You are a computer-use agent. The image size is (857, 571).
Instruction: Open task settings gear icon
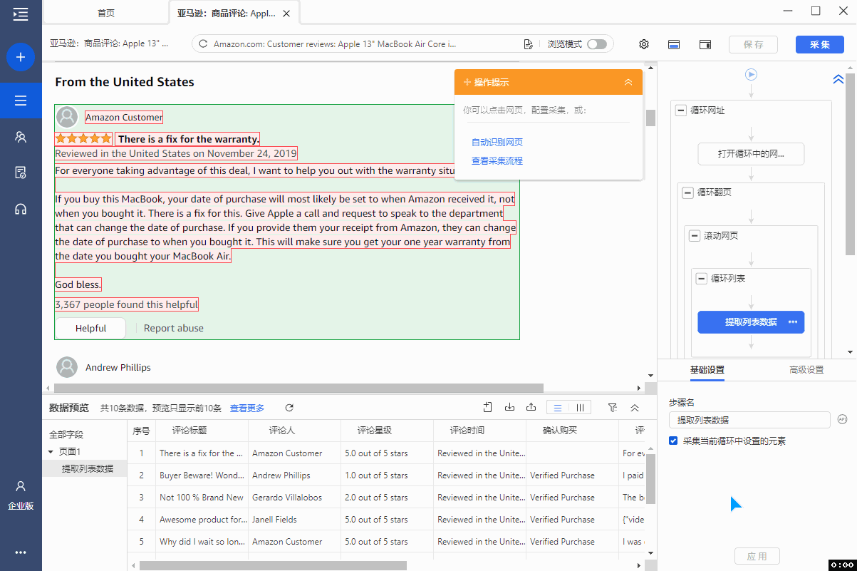tap(644, 44)
